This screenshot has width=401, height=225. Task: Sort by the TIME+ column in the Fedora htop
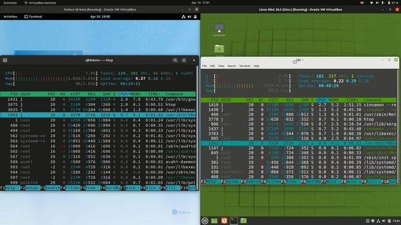pos(154,94)
